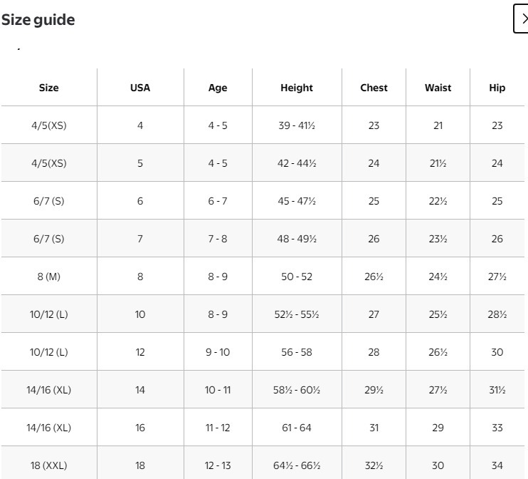This screenshot has height=479, width=528.
Task: Select the Chest column header
Action: pos(374,88)
